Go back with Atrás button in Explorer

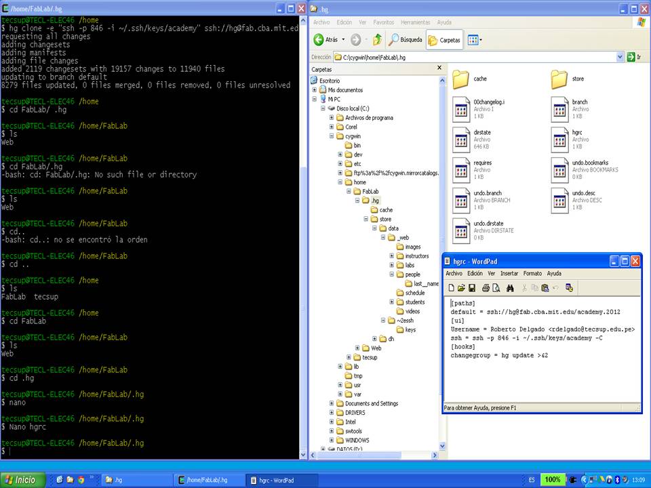pos(326,40)
